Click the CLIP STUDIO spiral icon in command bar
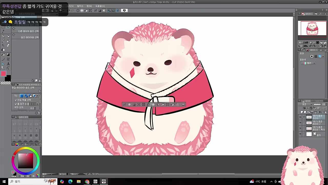 click(45, 11)
